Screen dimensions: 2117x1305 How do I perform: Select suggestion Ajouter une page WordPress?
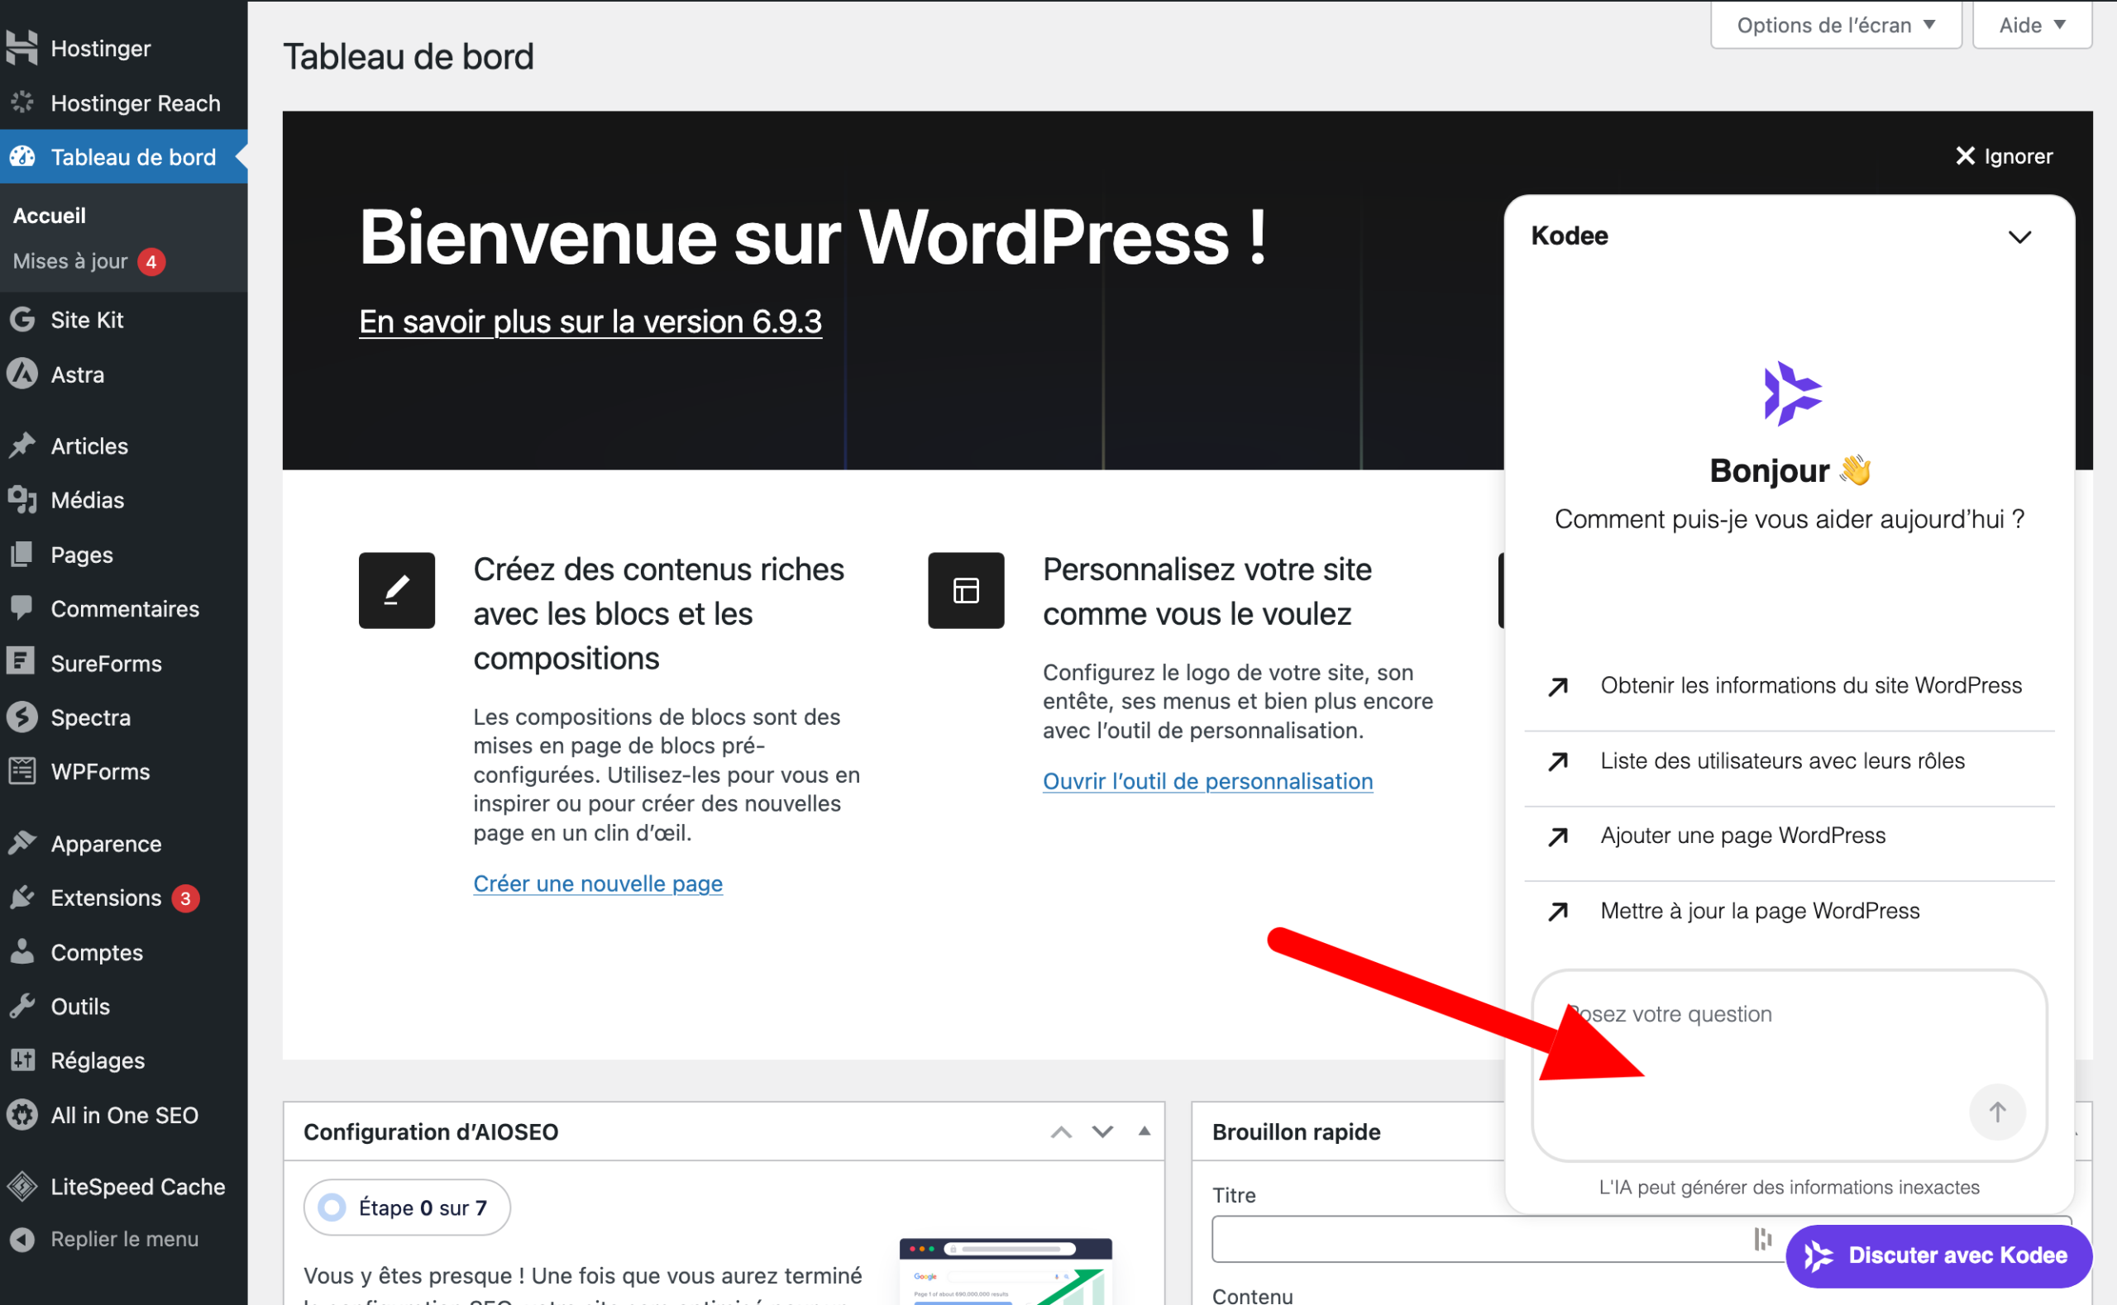coord(1789,836)
